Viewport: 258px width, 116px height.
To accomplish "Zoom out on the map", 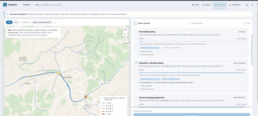I will 125,34.
